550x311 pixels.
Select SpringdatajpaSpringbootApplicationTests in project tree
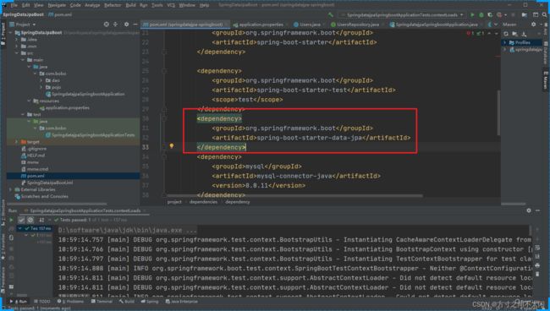click(91, 135)
